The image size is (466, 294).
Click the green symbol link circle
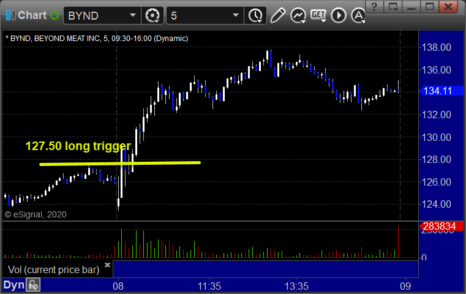[54, 15]
